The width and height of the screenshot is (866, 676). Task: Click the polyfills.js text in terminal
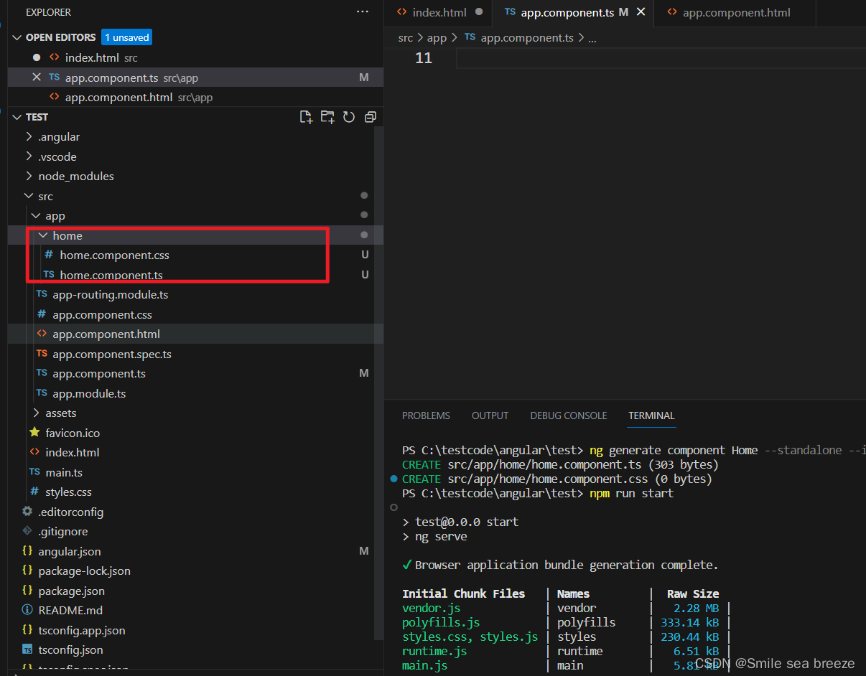click(441, 622)
